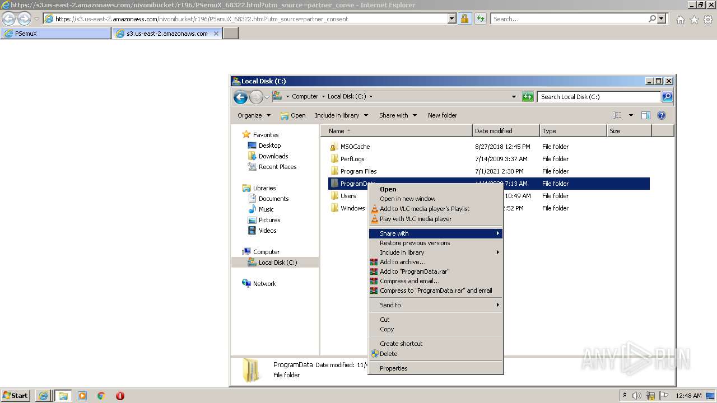Open the Share with submenu in context menu
This screenshot has height=403, width=717.
(x=436, y=233)
